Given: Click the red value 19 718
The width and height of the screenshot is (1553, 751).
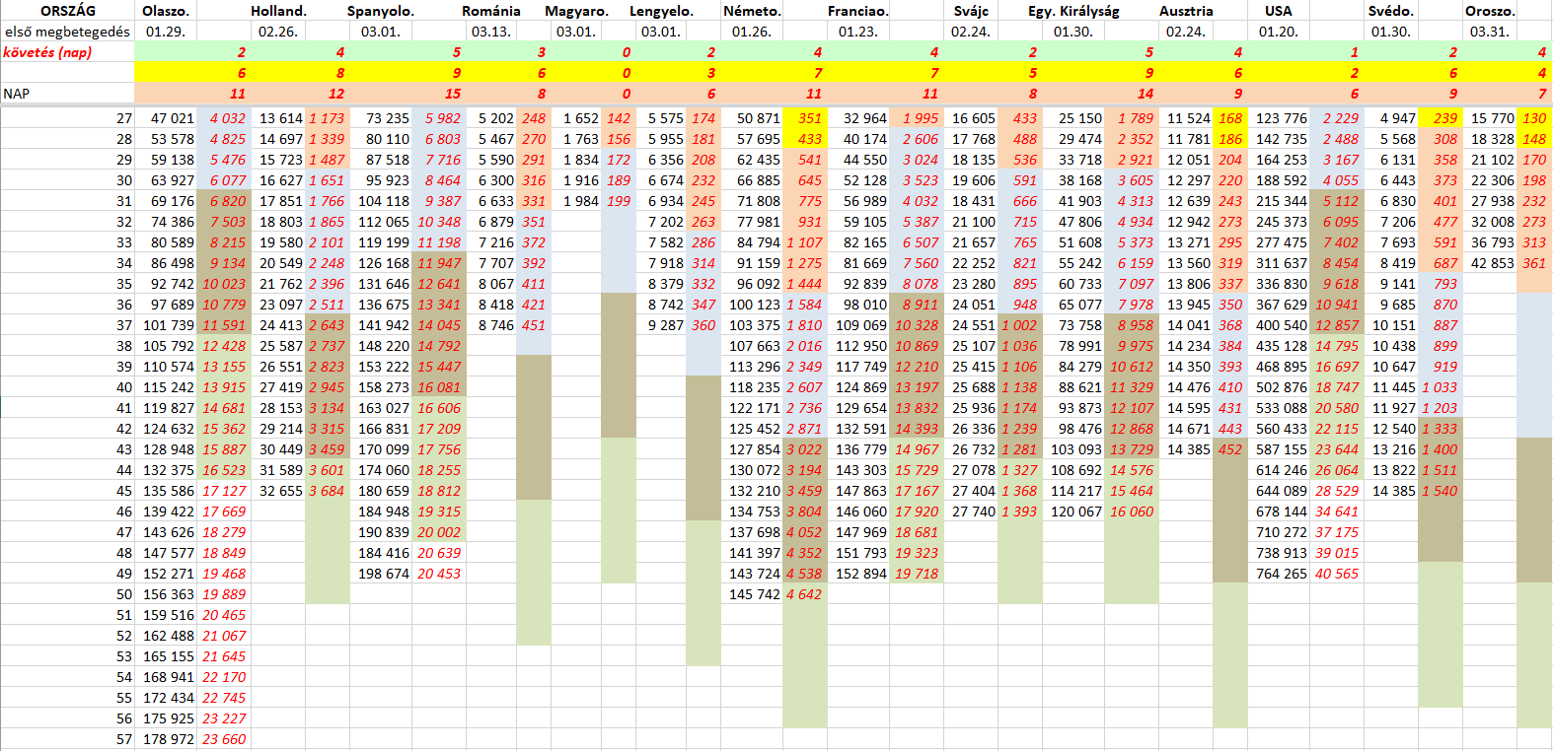Looking at the screenshot, I should point(917,574).
